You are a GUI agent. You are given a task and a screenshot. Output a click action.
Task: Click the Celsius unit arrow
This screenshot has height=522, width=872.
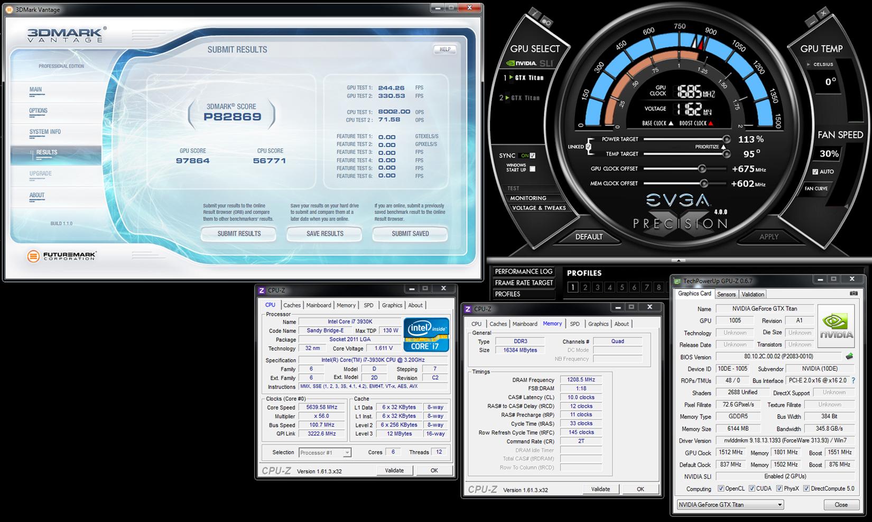[809, 64]
